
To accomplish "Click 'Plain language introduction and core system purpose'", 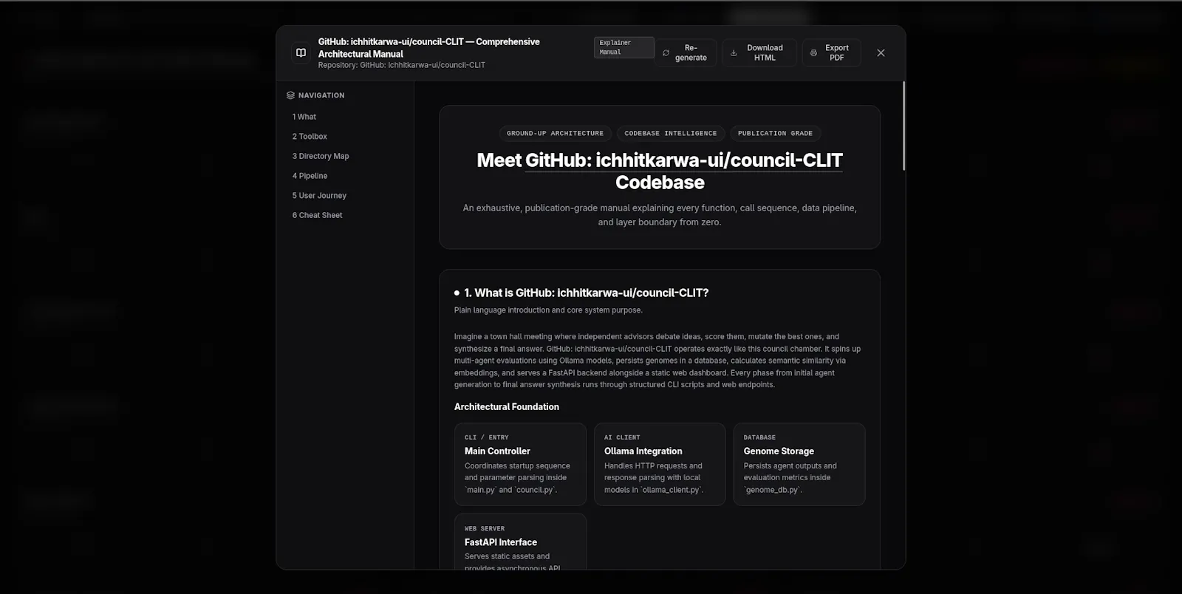I will 548,310.
